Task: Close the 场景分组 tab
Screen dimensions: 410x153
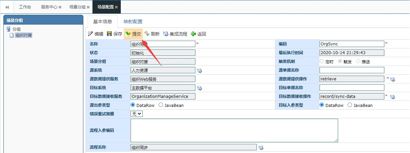Action: tap(88, 7)
